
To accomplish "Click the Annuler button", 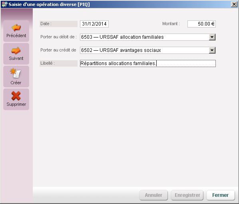I will click(153, 195).
